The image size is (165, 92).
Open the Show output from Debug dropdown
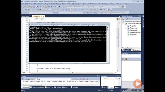pyautogui.click(x=53, y=79)
